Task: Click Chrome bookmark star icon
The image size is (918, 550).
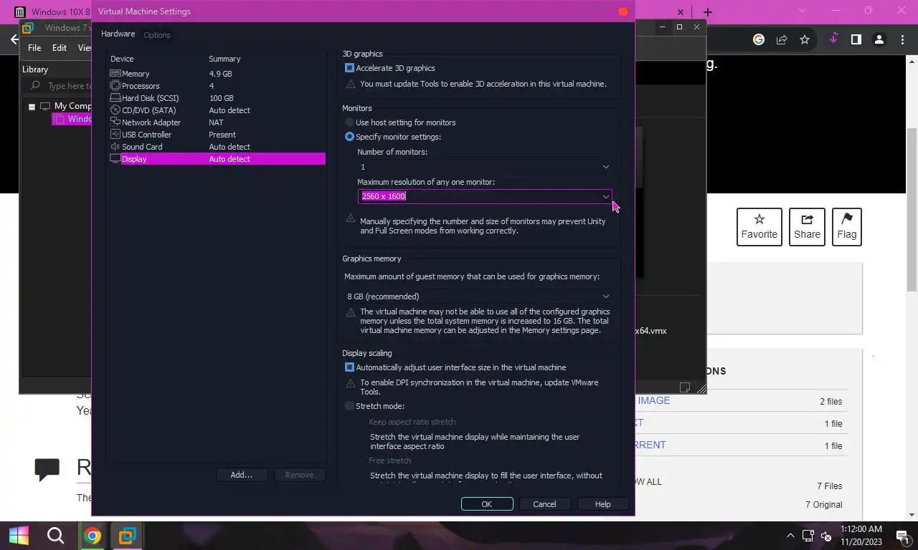Action: (805, 40)
